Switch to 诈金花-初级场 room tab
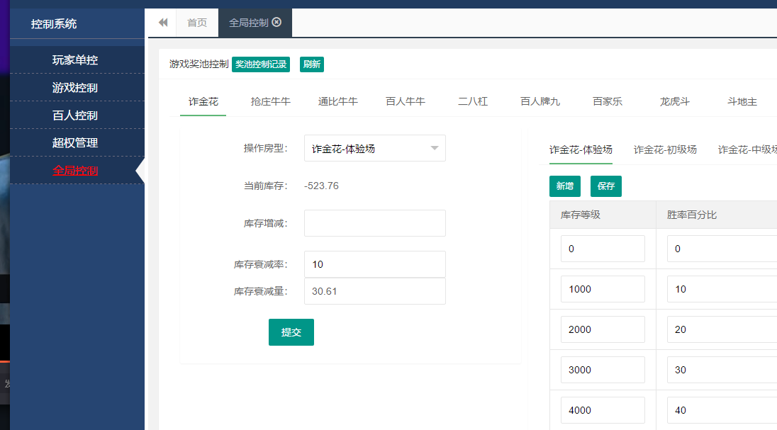The height and width of the screenshot is (430, 777). tap(665, 149)
